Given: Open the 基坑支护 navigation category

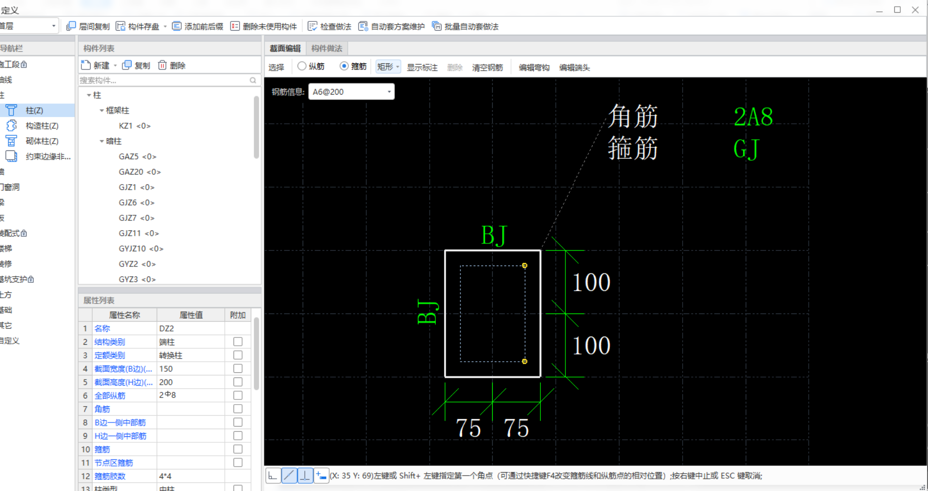Looking at the screenshot, I should pyautogui.click(x=17, y=279).
